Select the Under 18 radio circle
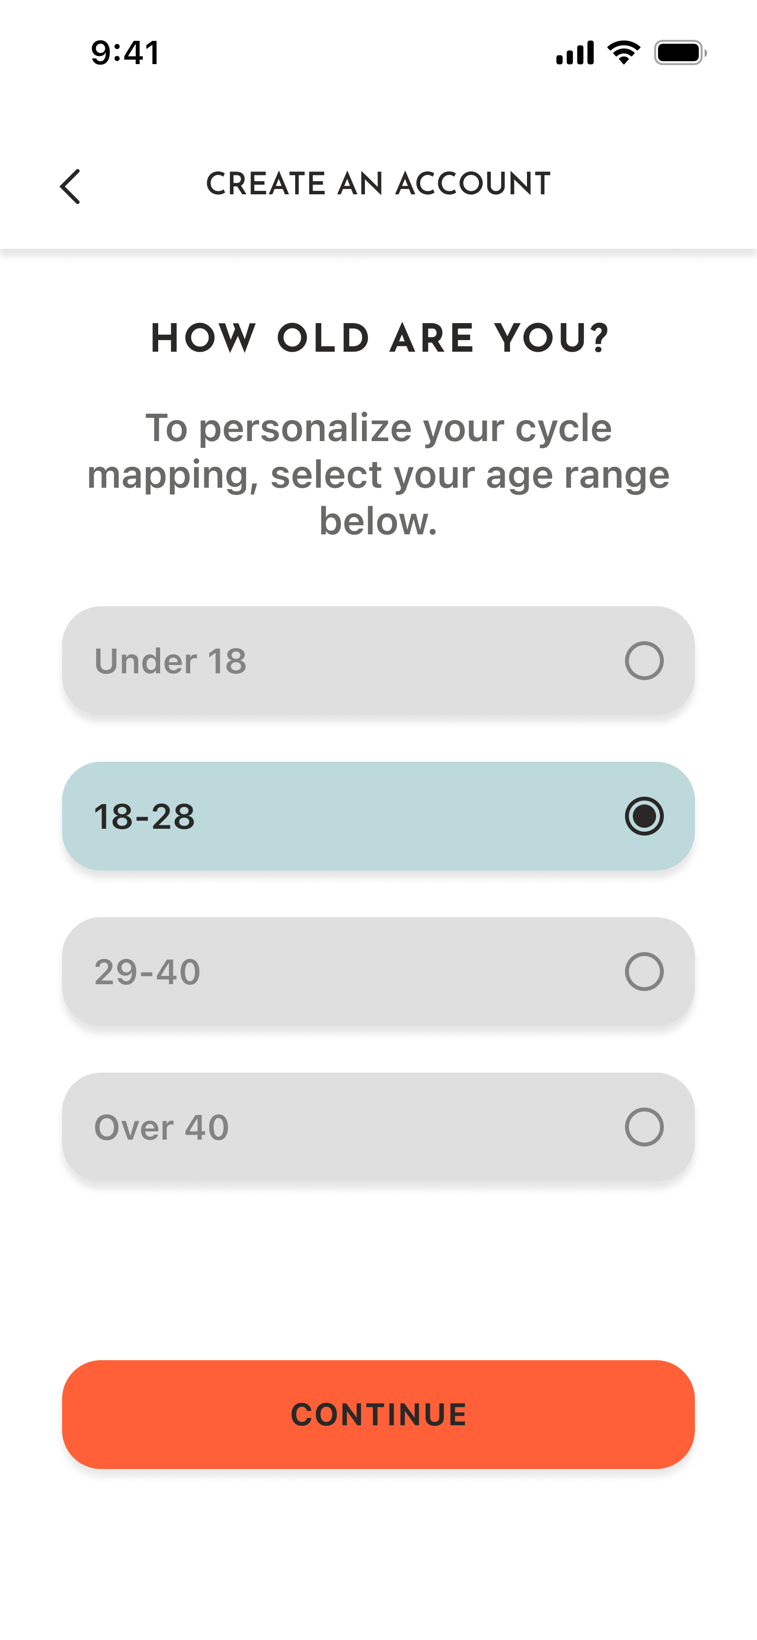Image resolution: width=757 pixels, height=1640 pixels. [x=644, y=660]
